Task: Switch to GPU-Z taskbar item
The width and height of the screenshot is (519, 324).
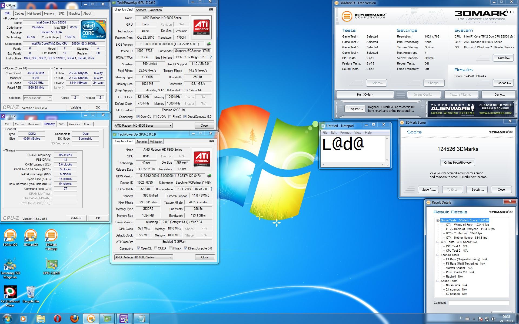Action: pos(107,319)
